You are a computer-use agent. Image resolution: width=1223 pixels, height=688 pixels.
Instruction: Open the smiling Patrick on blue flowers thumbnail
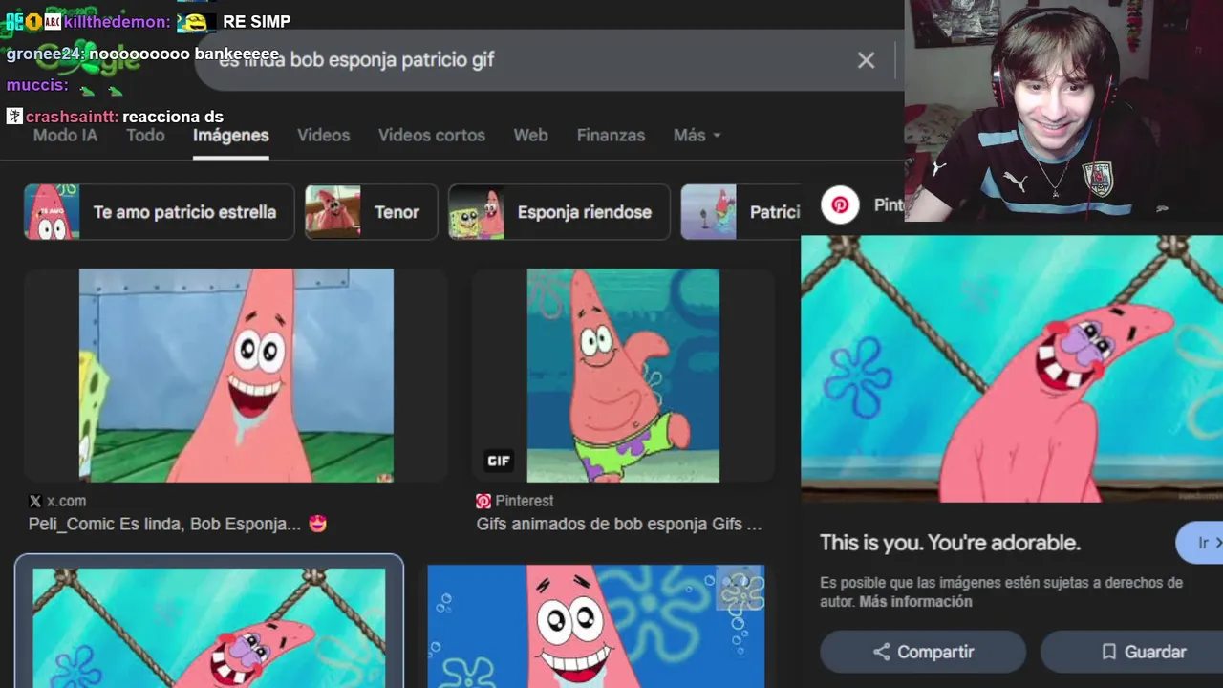[x=595, y=626]
